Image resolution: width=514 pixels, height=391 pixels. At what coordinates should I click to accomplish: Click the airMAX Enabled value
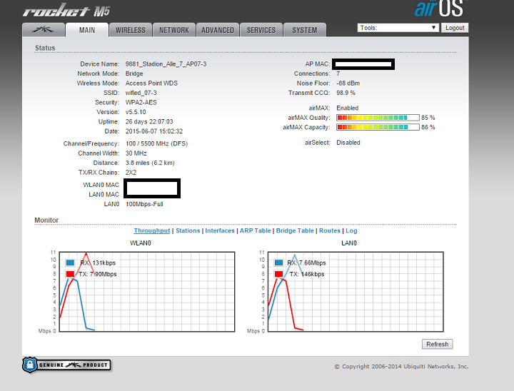348,108
